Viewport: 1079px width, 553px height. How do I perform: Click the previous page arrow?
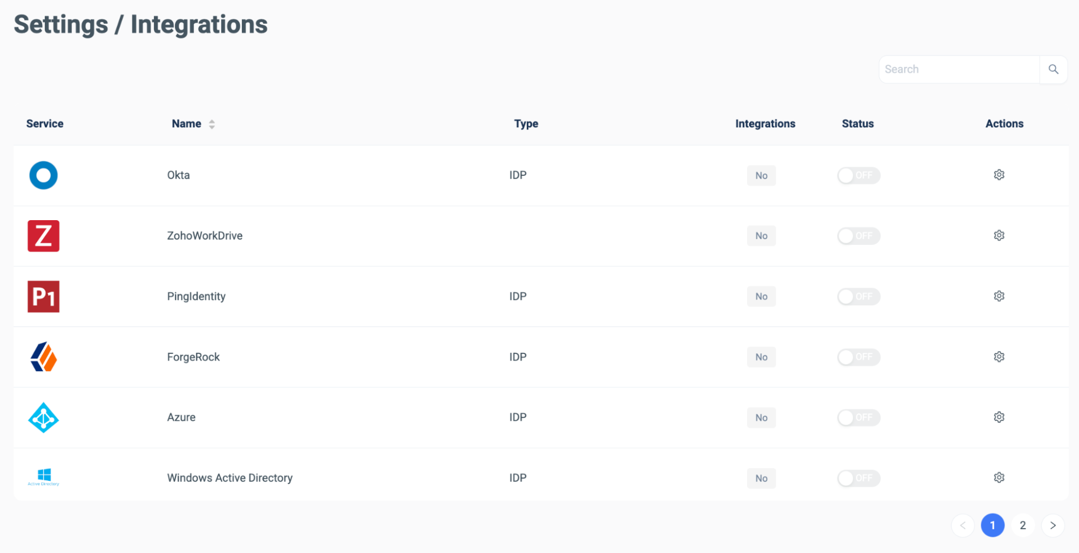pyautogui.click(x=963, y=525)
